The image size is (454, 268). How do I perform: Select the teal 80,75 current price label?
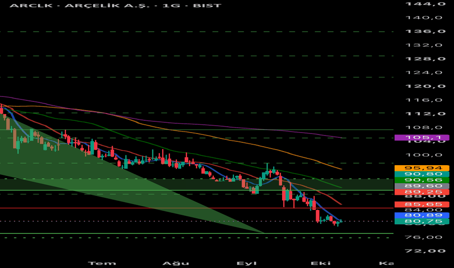coord(422,221)
